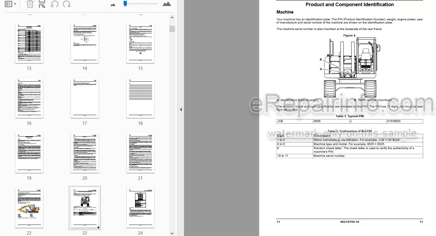Click the 'Digit' column header
This screenshot has width=436, height=236.
[x=295, y=136]
